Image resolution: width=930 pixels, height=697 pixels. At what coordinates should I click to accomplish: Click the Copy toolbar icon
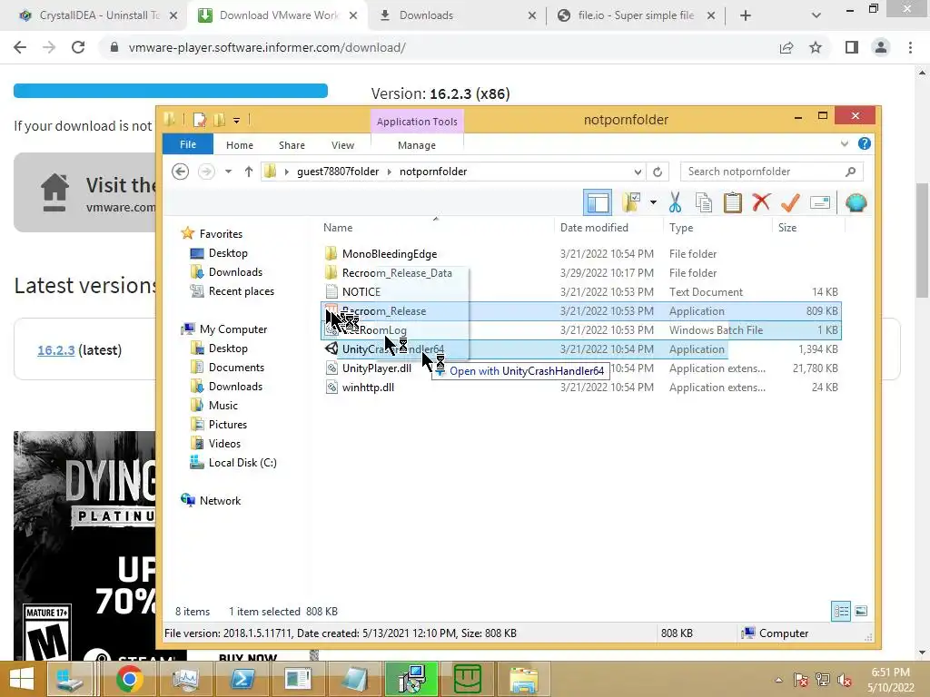click(704, 202)
